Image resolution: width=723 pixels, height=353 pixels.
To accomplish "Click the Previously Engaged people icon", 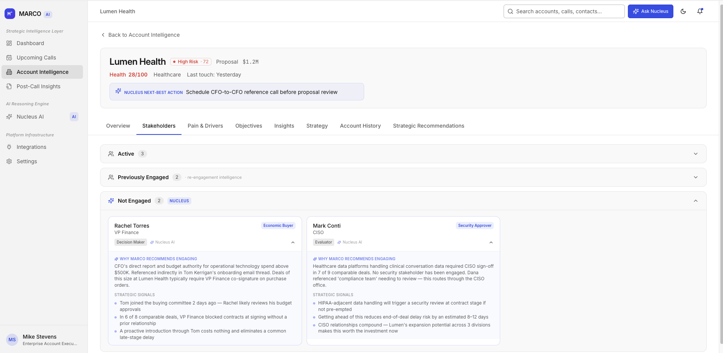I will point(111,177).
